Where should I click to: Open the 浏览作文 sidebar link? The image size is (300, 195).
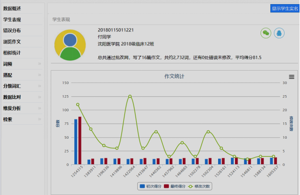12,42
